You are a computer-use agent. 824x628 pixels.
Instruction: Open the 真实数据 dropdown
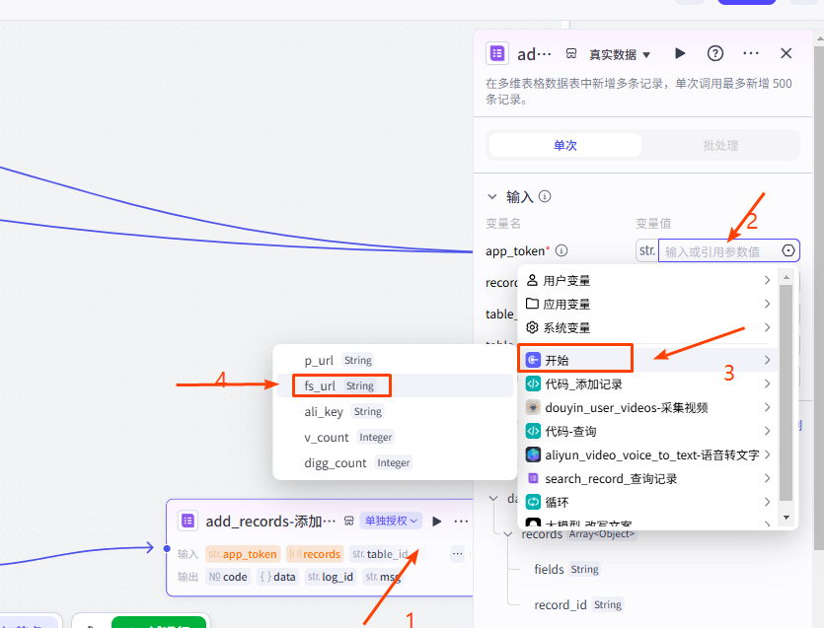tap(620, 54)
